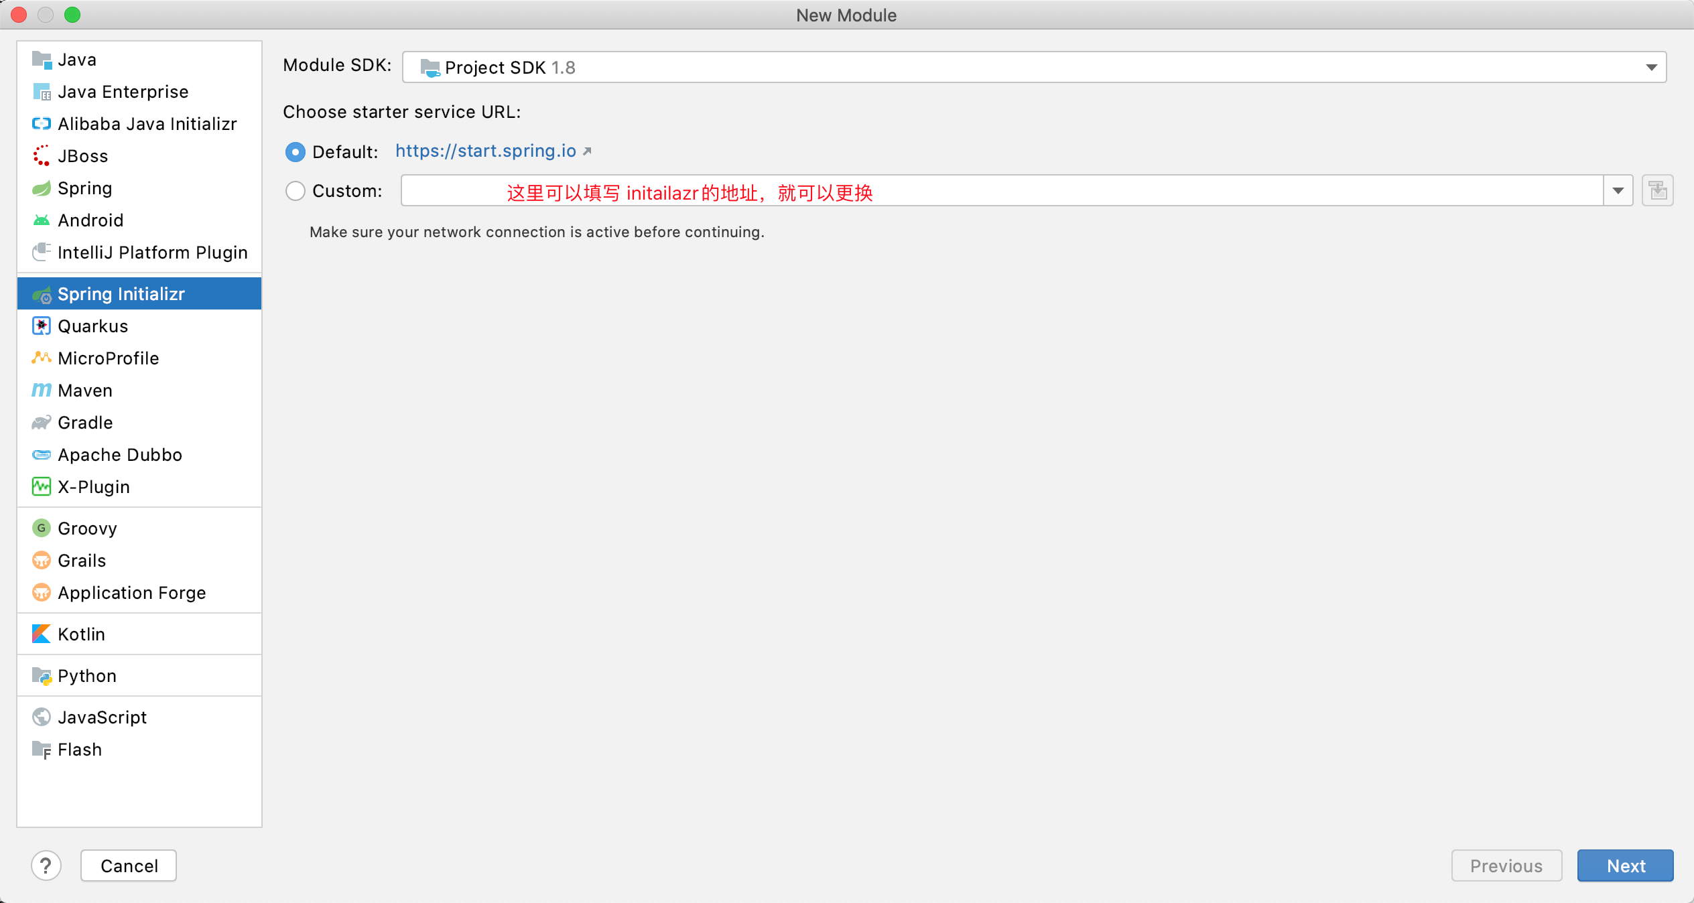Click the JBoss red dots icon
Screen dimensions: 1694x903
[x=42, y=156]
